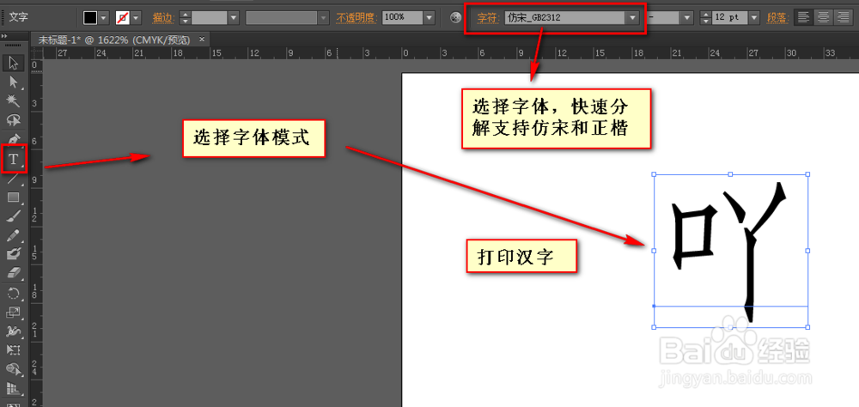Image resolution: width=859 pixels, height=407 pixels.
Task: Click the 段落 paragraph panel link
Action: 778,18
